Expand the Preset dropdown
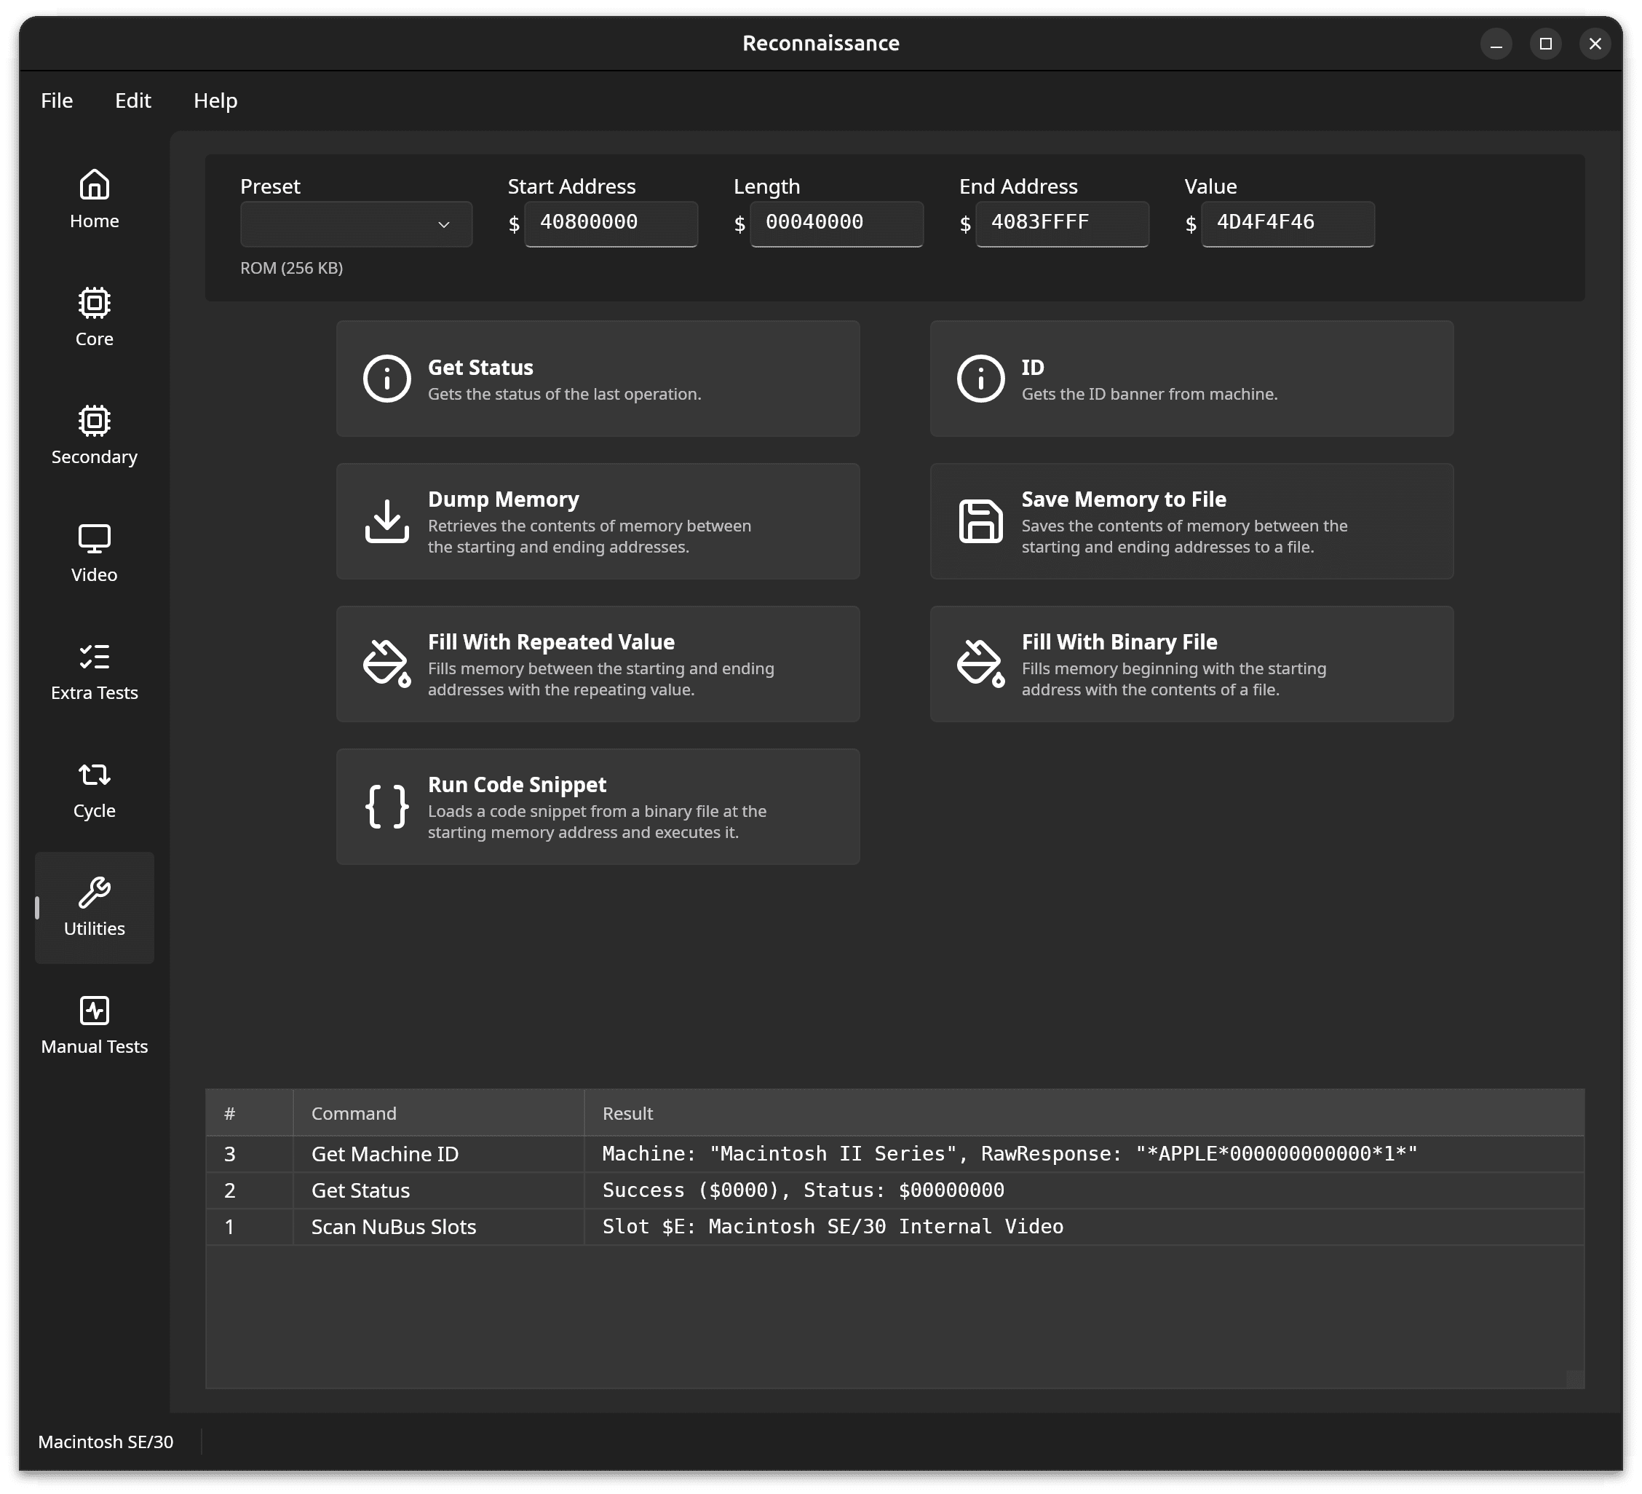This screenshot has height=1494, width=1642. click(x=356, y=224)
